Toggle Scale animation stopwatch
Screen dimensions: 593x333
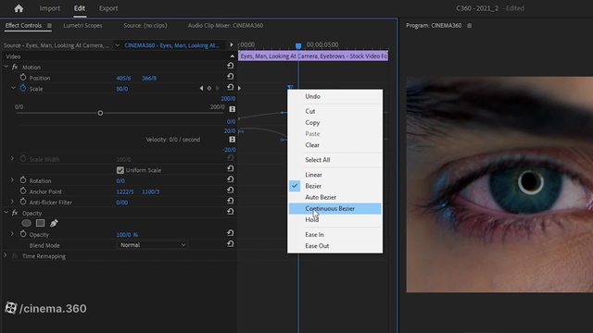[23, 88]
